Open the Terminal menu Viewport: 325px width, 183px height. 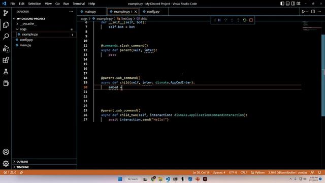79,4
